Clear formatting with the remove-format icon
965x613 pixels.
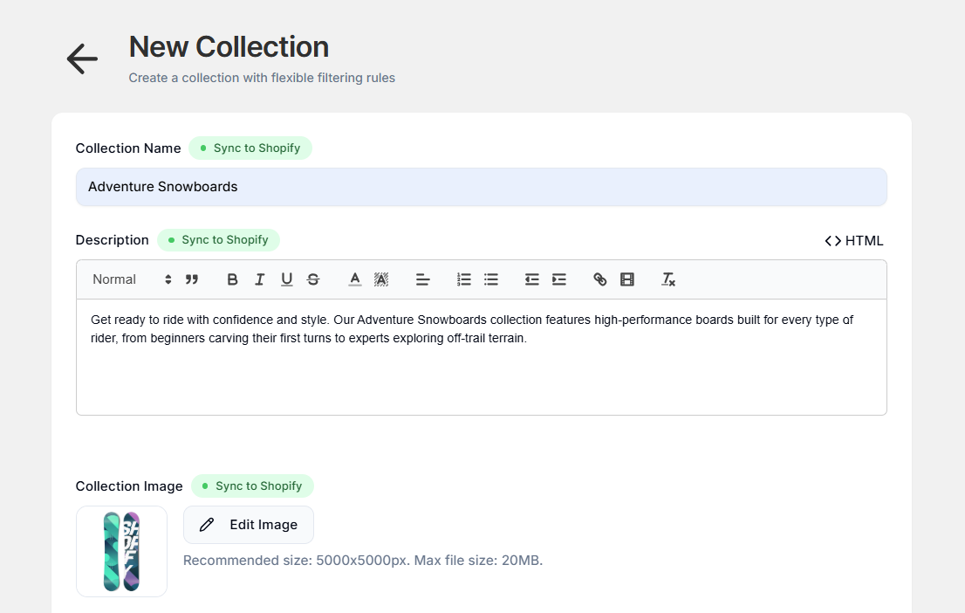(x=667, y=279)
